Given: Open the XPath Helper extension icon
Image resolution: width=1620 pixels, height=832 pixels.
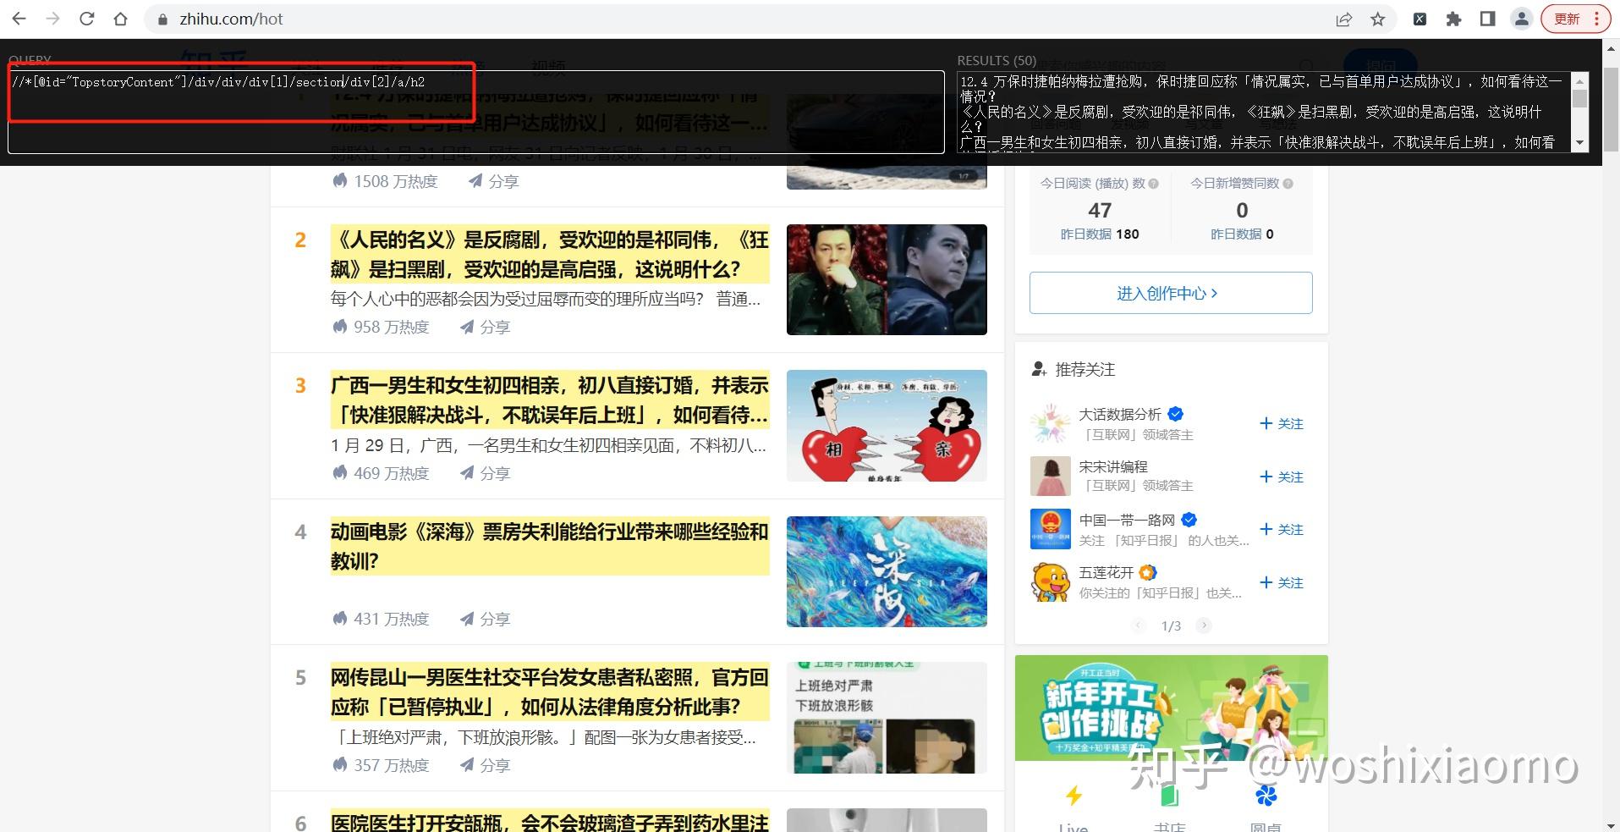Looking at the screenshot, I should tap(1420, 19).
